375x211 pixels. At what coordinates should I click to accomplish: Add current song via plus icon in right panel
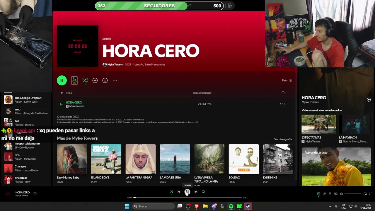tap(369, 100)
